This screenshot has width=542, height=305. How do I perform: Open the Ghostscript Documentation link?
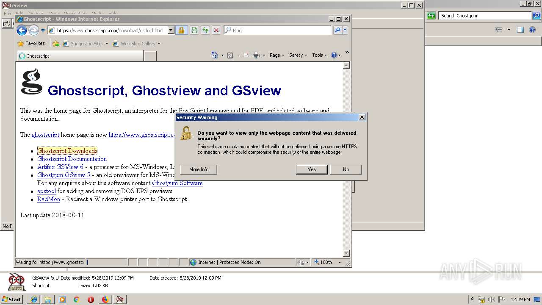coord(72,159)
